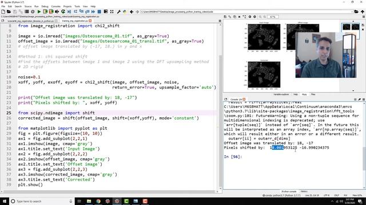Run selection or current line icon
This screenshot has width=366, height=205.
(x=57, y=11)
